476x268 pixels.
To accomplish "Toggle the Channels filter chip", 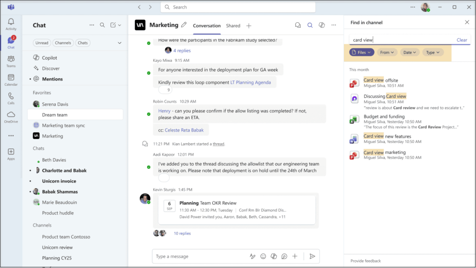I will click(x=63, y=43).
